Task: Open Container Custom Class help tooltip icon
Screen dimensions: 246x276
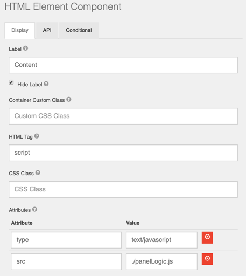Action: click(69, 99)
